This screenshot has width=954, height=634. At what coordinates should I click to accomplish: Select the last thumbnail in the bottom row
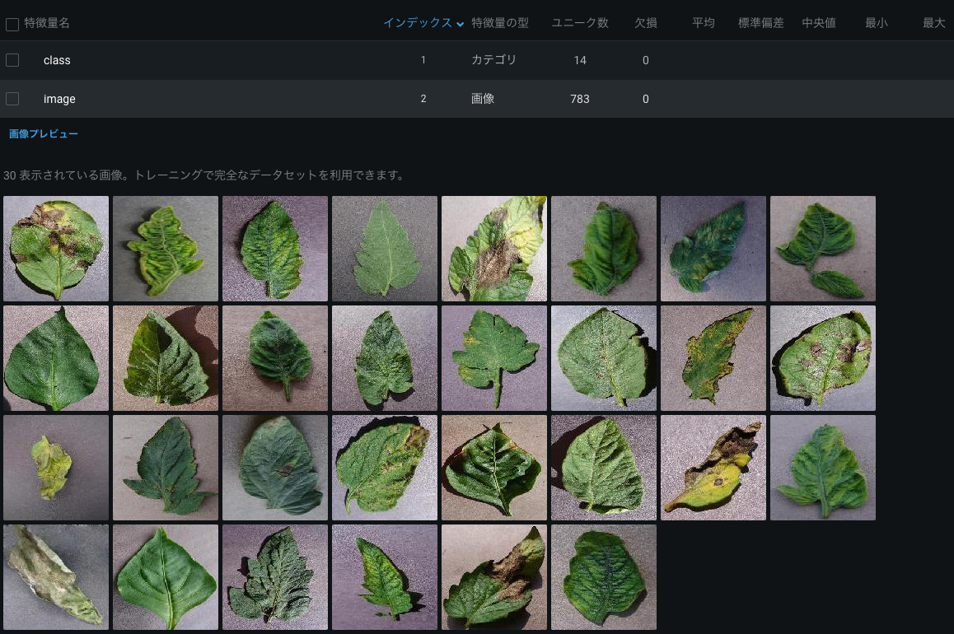[x=604, y=577]
